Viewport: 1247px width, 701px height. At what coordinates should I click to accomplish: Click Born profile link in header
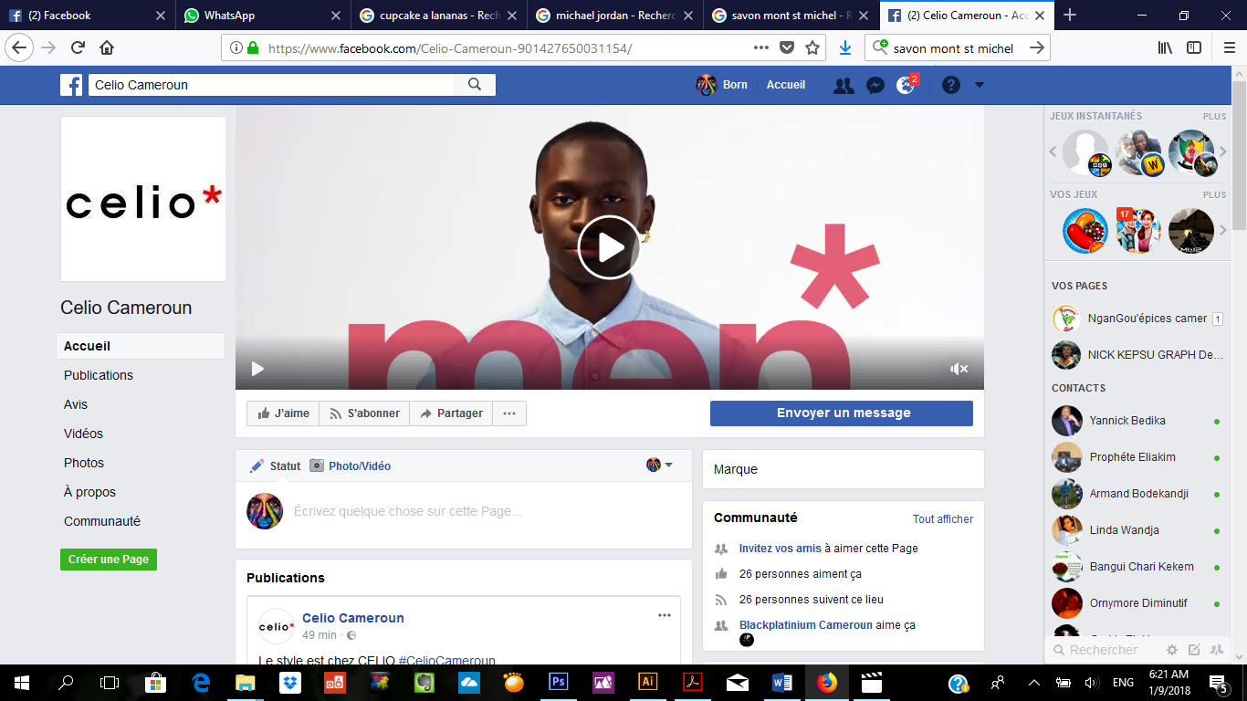[x=722, y=85]
